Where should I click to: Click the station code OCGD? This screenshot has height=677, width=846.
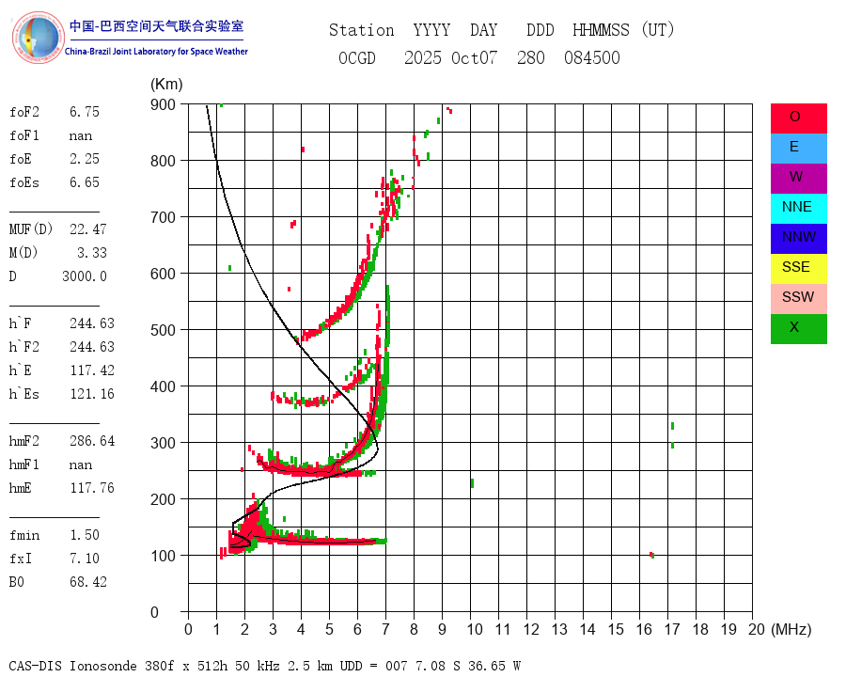[357, 57]
